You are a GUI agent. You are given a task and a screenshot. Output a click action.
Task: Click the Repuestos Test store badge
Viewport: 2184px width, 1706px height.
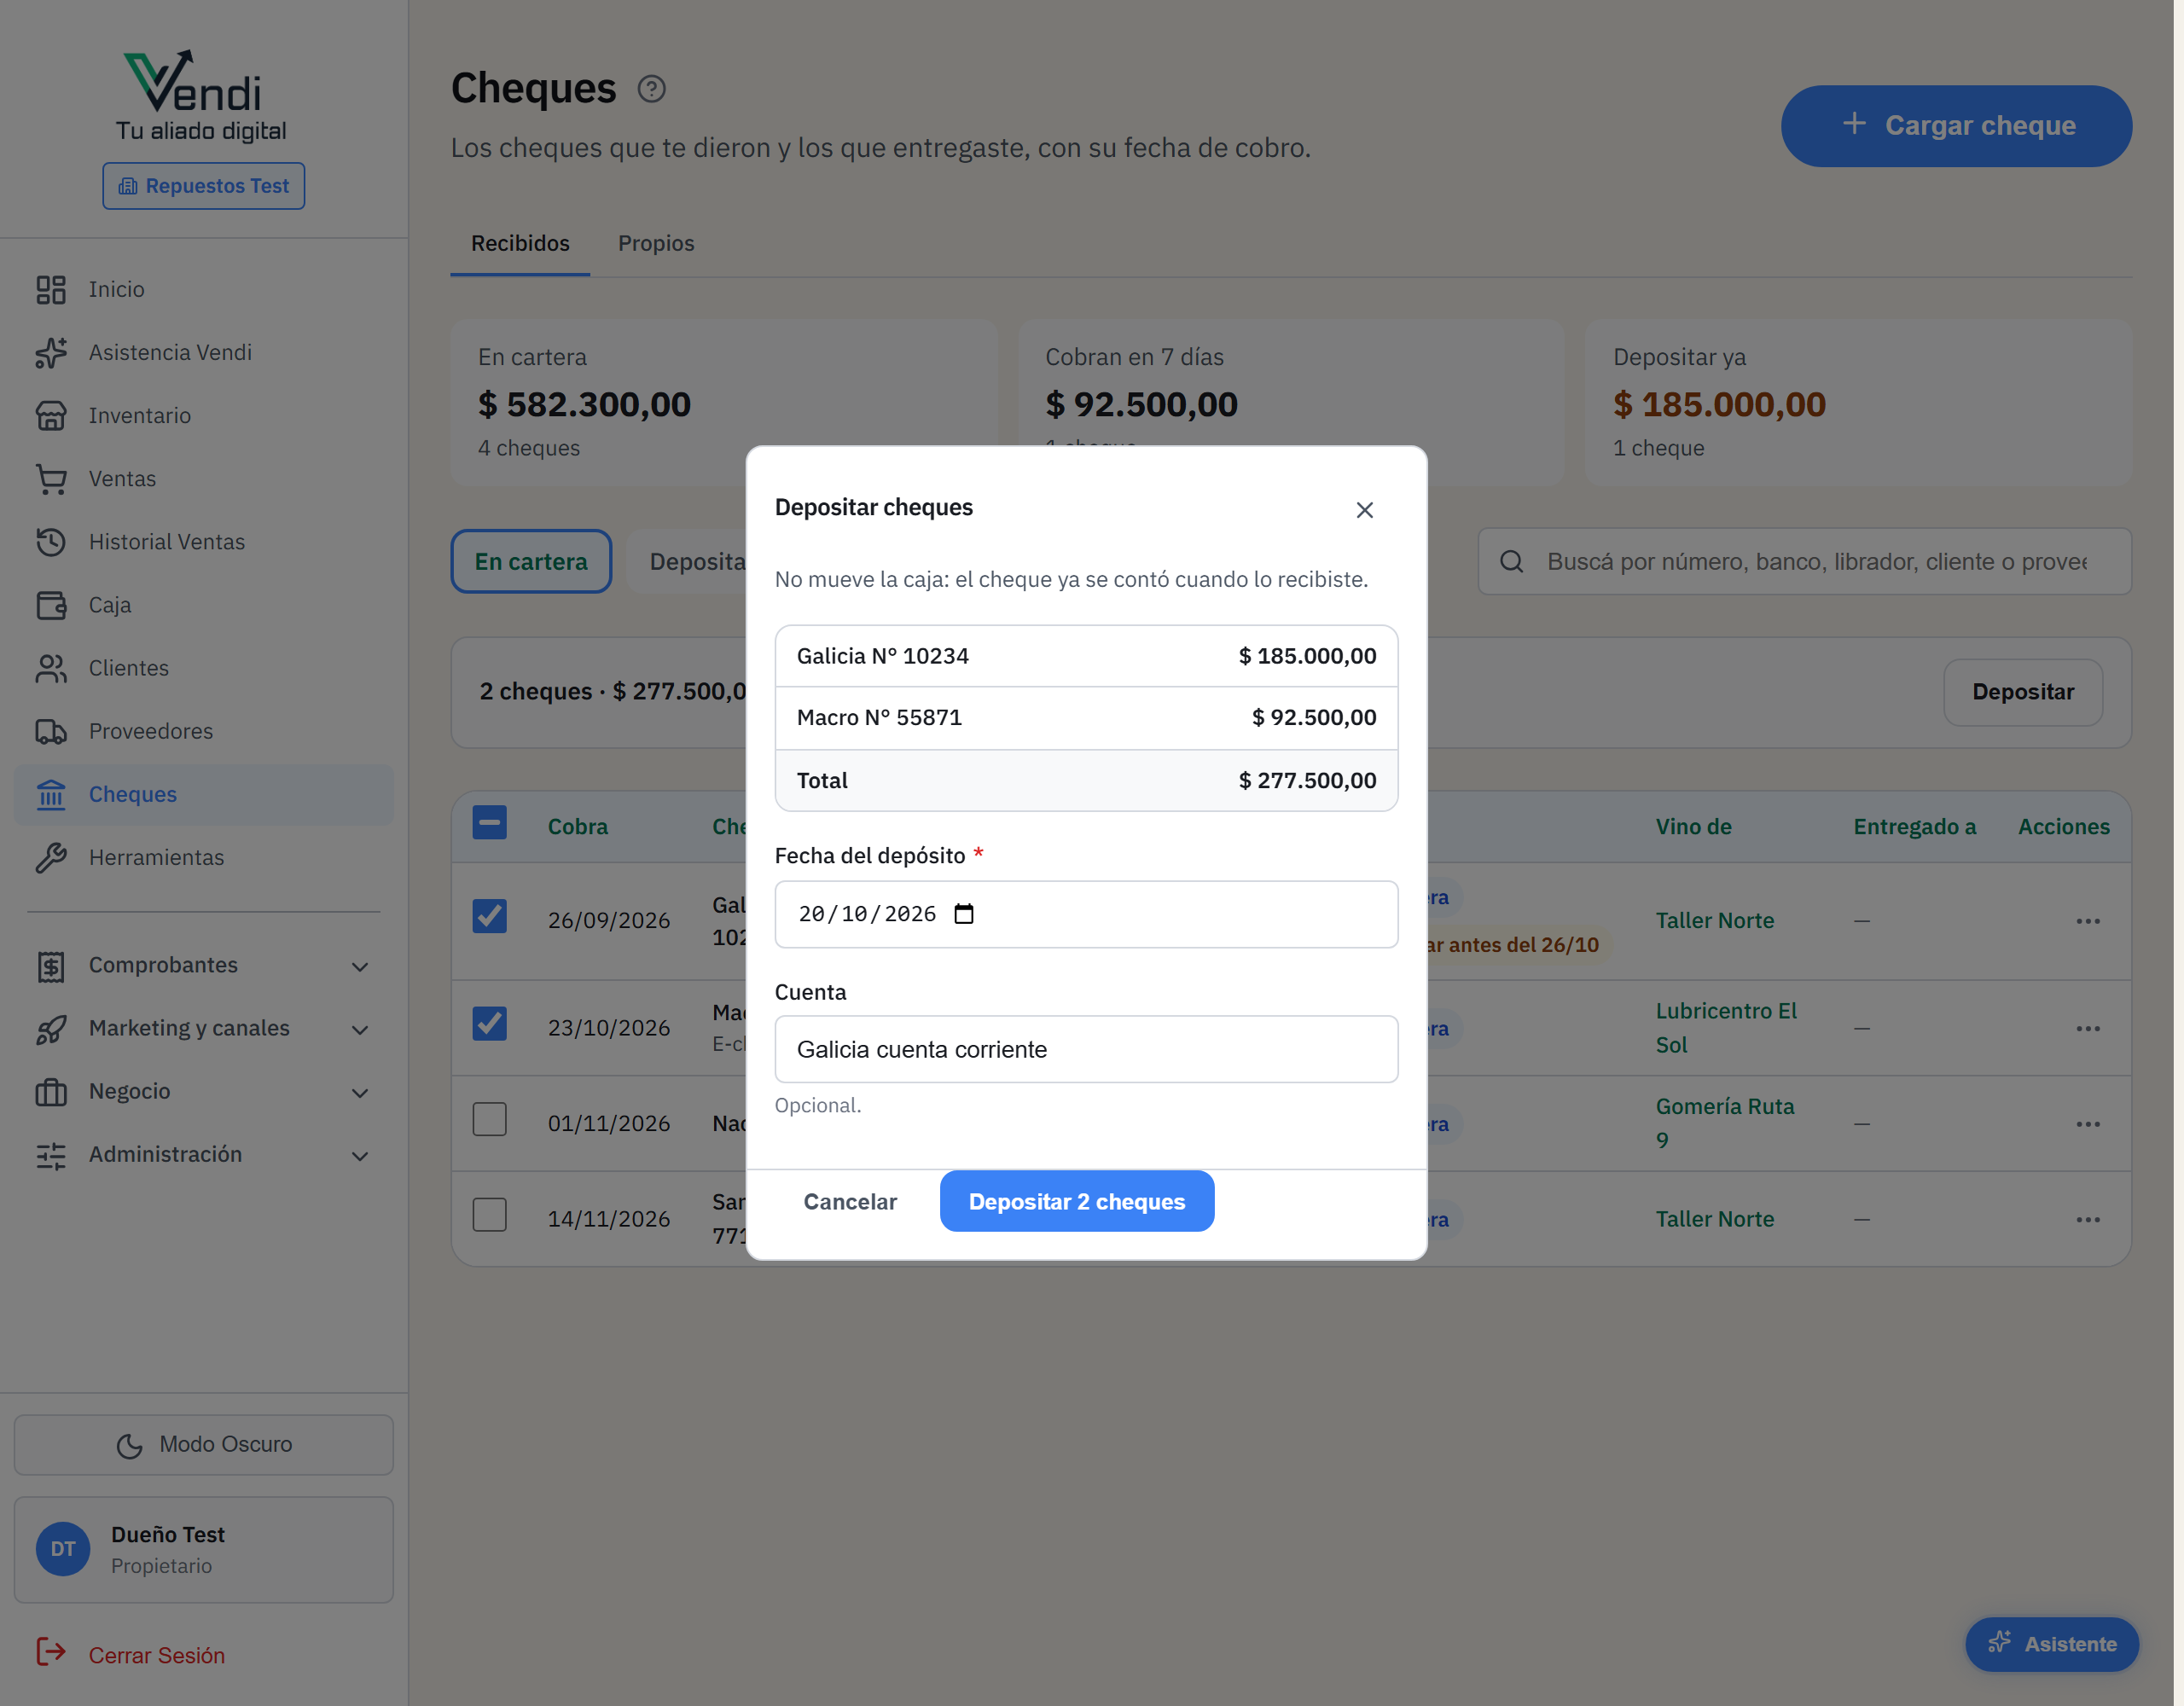pos(204,186)
